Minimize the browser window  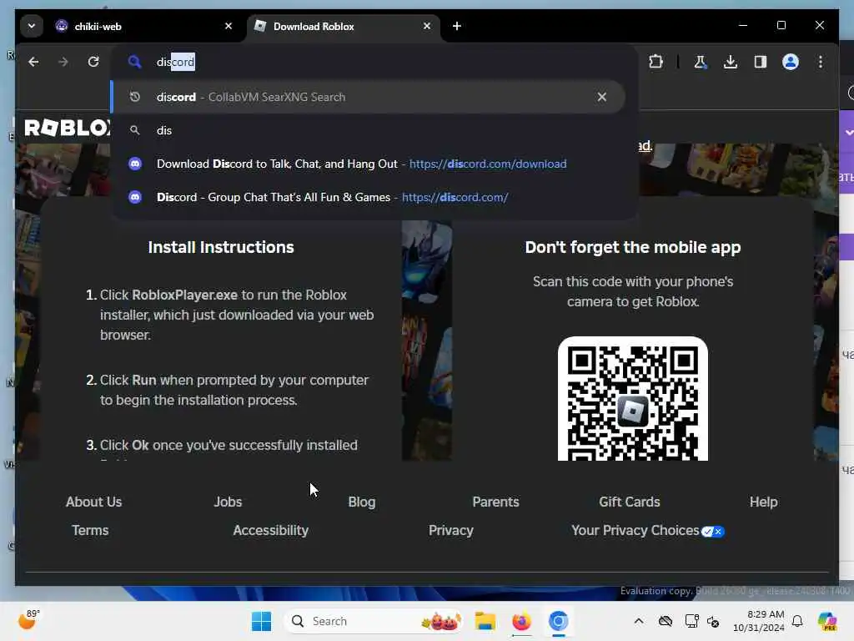click(x=743, y=25)
